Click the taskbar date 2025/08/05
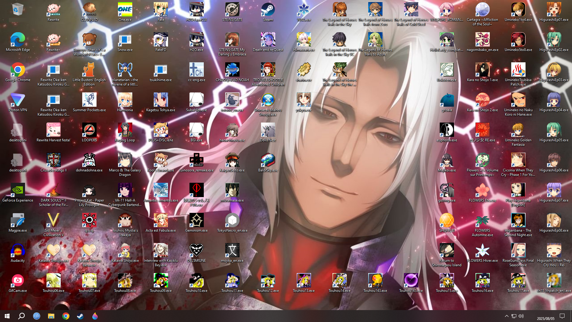Image resolution: width=572 pixels, height=322 pixels. coord(545,318)
